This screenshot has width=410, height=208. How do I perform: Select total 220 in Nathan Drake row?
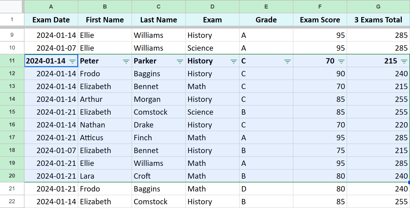(x=378, y=125)
